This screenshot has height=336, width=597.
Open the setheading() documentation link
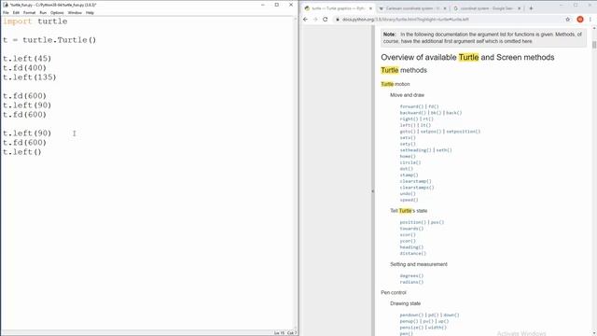pyautogui.click(x=416, y=150)
